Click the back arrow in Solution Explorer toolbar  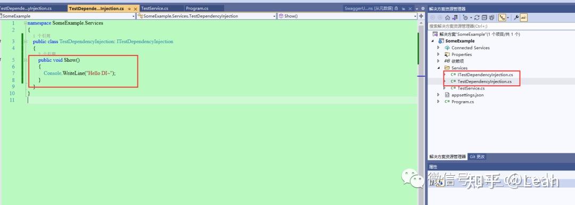click(433, 18)
